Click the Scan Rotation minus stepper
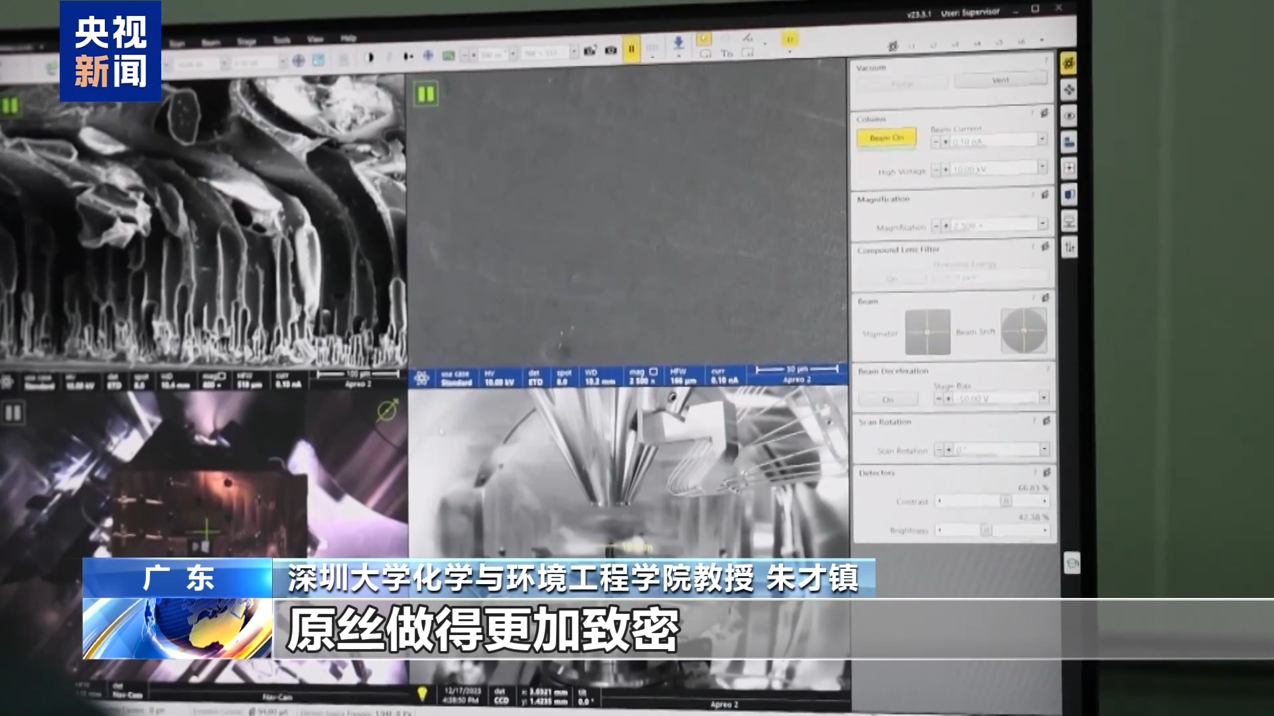The width and height of the screenshot is (1274, 716). [x=938, y=450]
